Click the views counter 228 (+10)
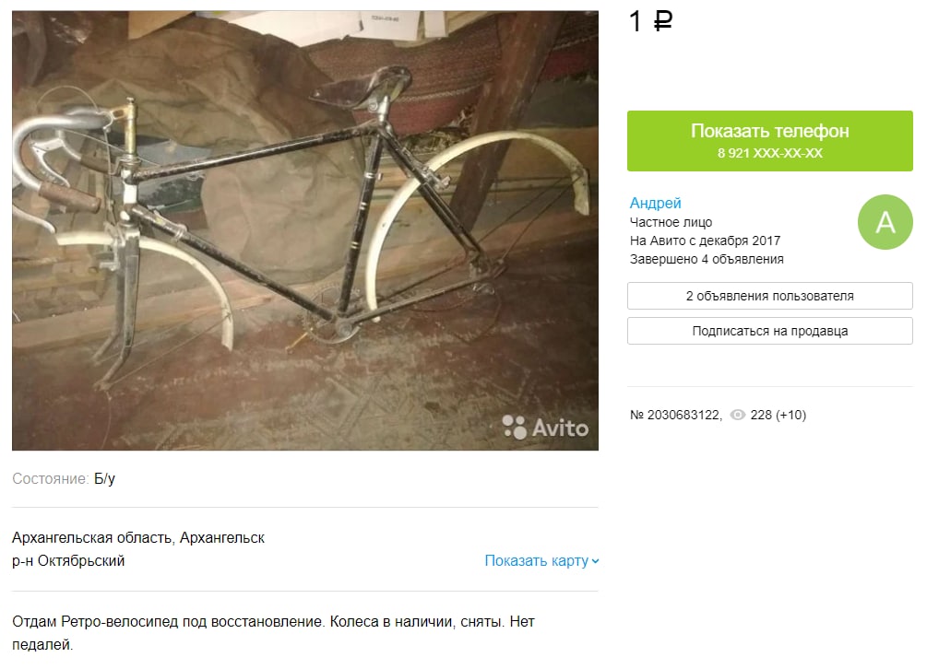The height and width of the screenshot is (669, 927). point(778,415)
